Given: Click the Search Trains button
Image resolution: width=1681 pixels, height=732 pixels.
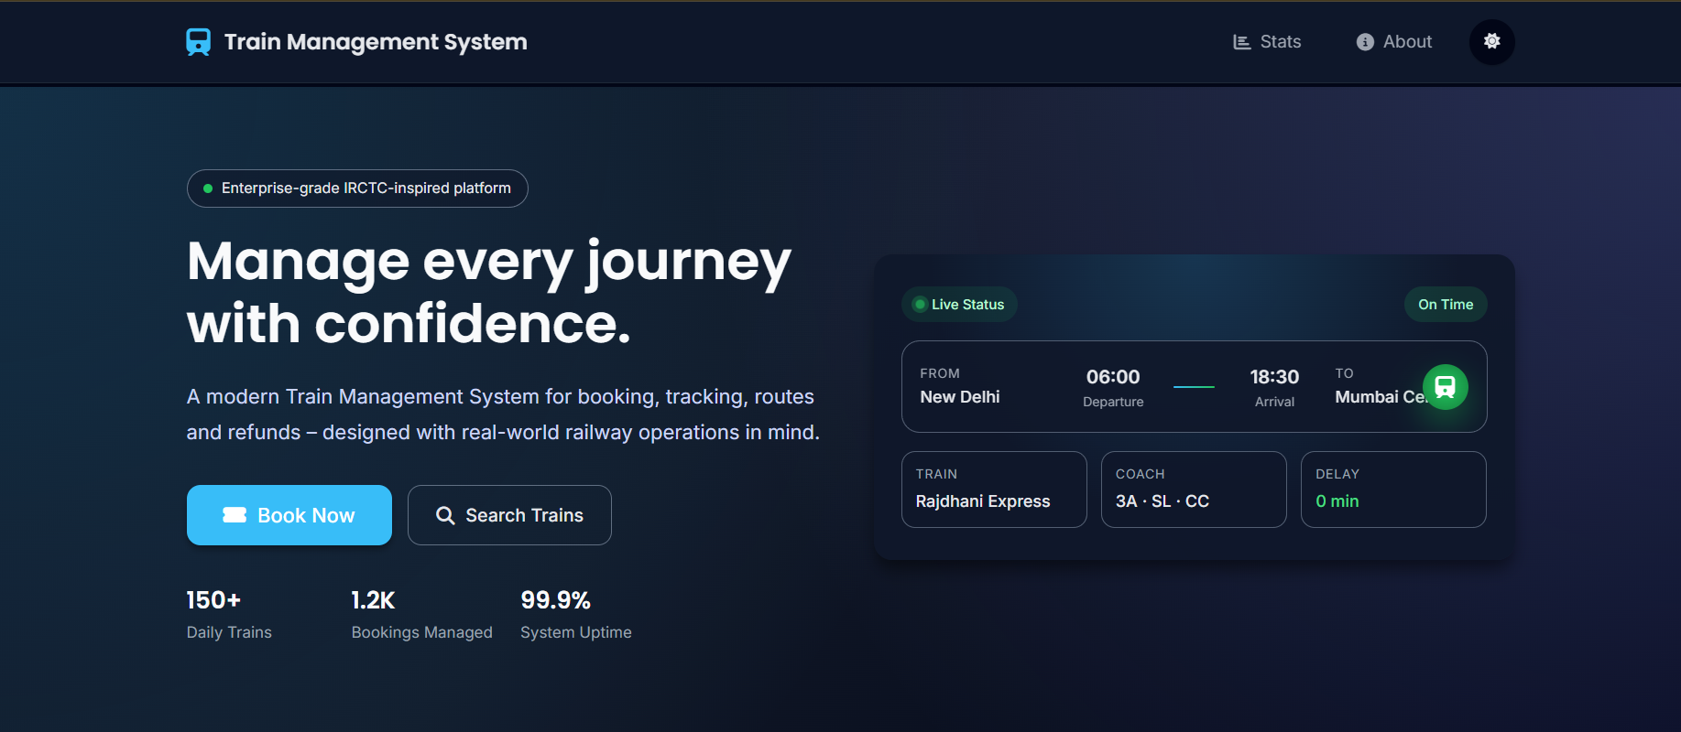Looking at the screenshot, I should pos(509,515).
